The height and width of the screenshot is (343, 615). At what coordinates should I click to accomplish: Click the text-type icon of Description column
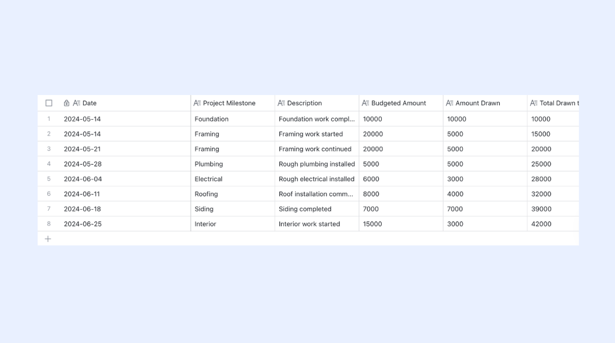(x=281, y=103)
